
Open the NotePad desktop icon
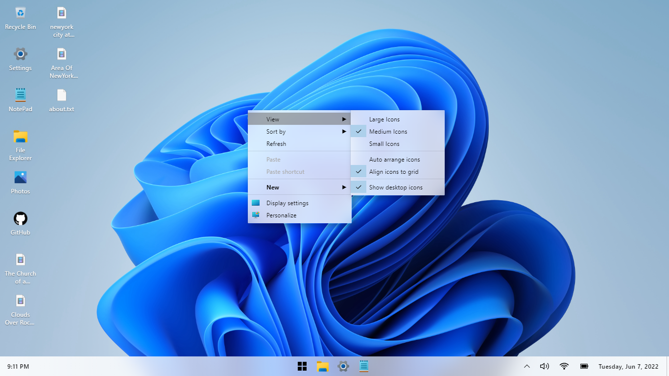[21, 100]
